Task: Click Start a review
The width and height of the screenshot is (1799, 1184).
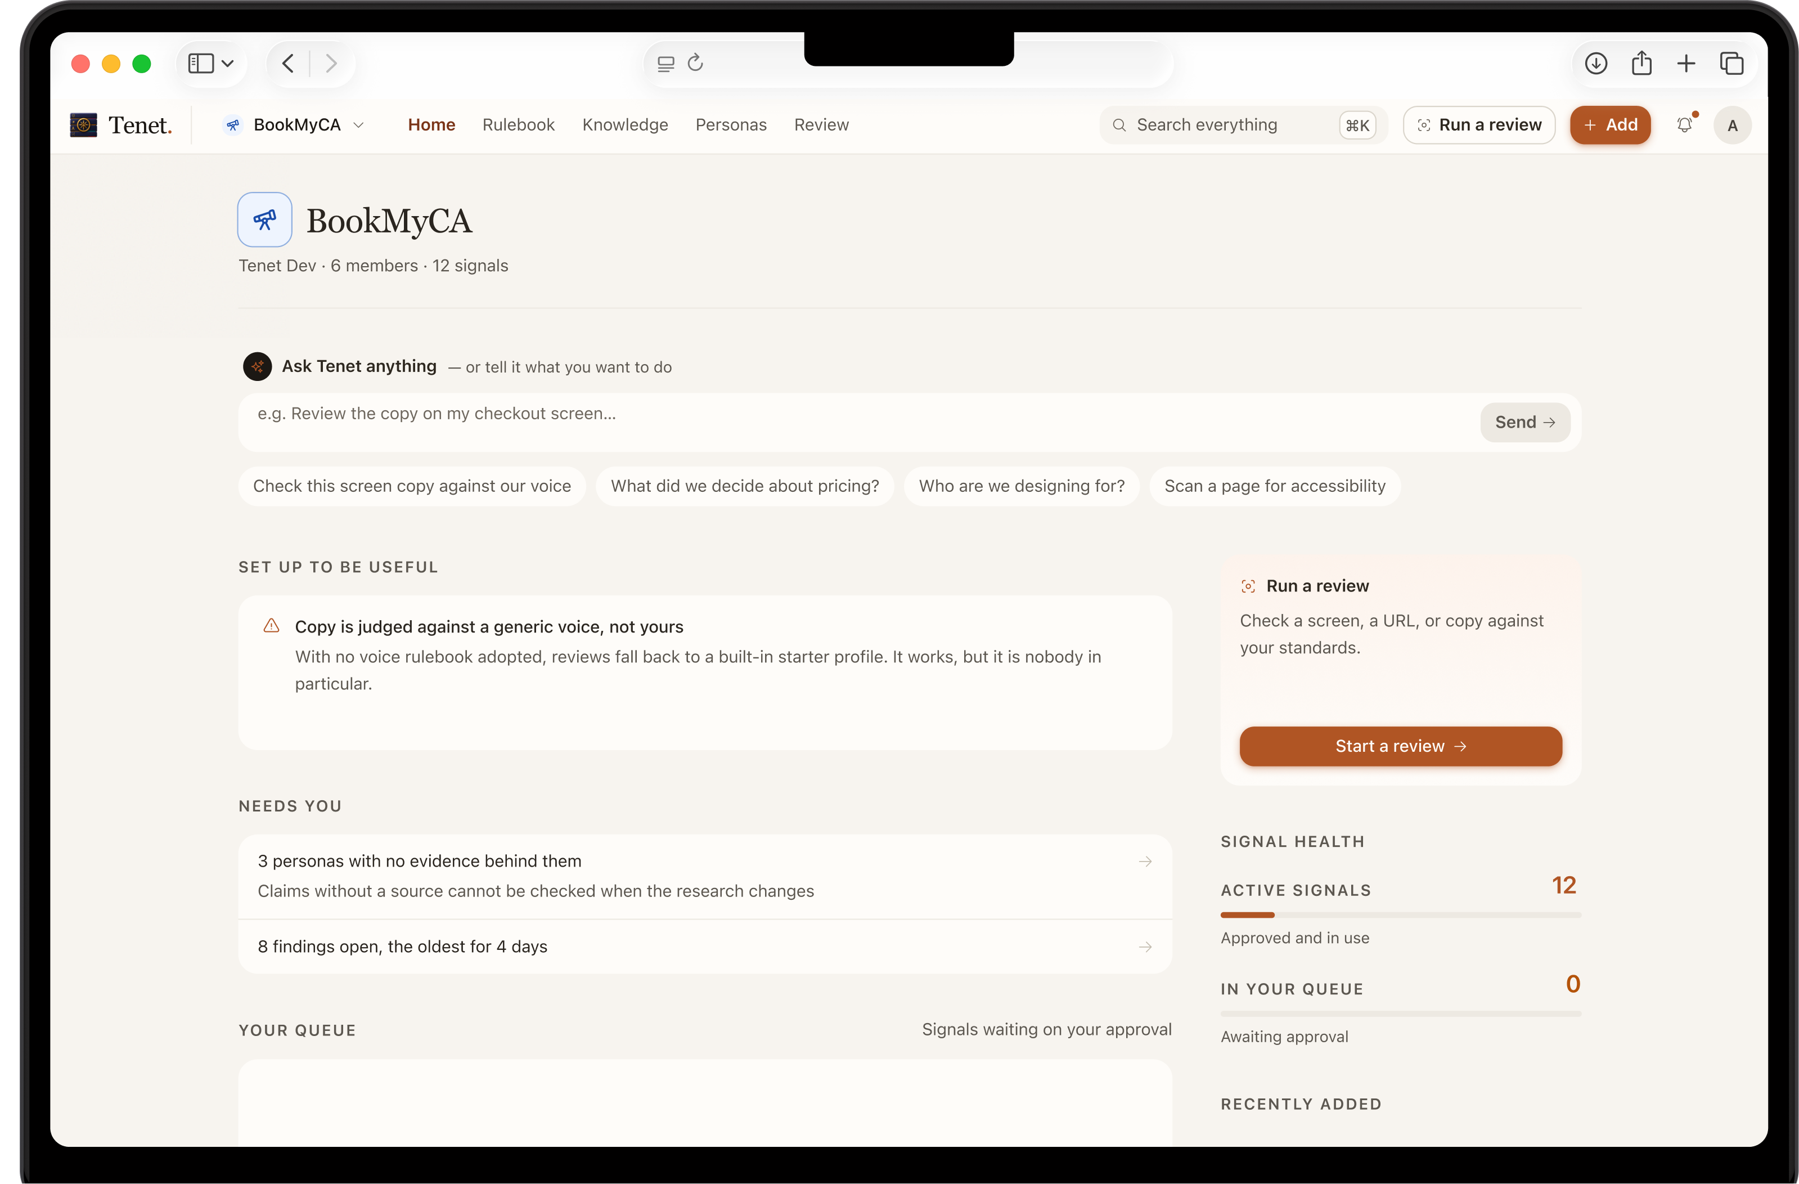Action: coord(1400,746)
